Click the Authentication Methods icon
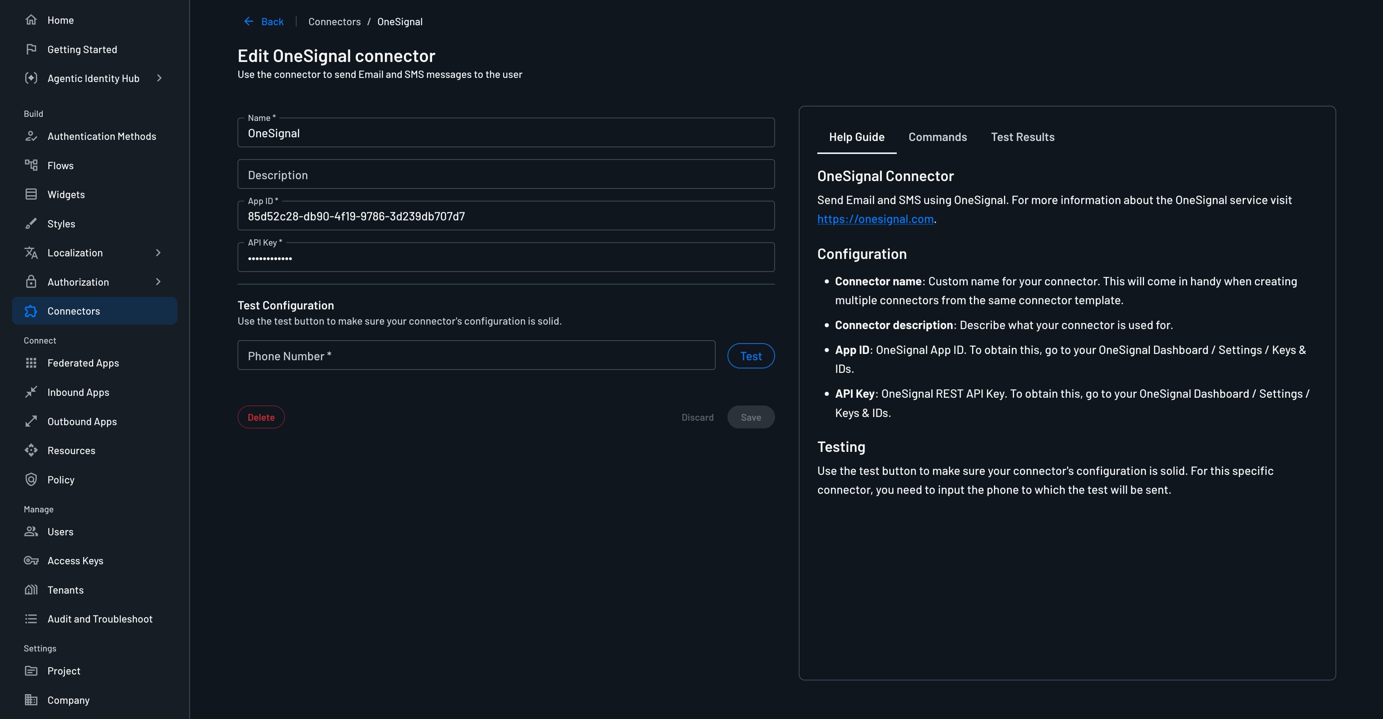The width and height of the screenshot is (1383, 719). pyautogui.click(x=31, y=136)
